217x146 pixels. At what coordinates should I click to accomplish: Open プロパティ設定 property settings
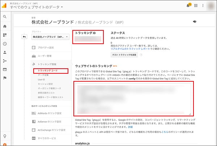coord(46,48)
